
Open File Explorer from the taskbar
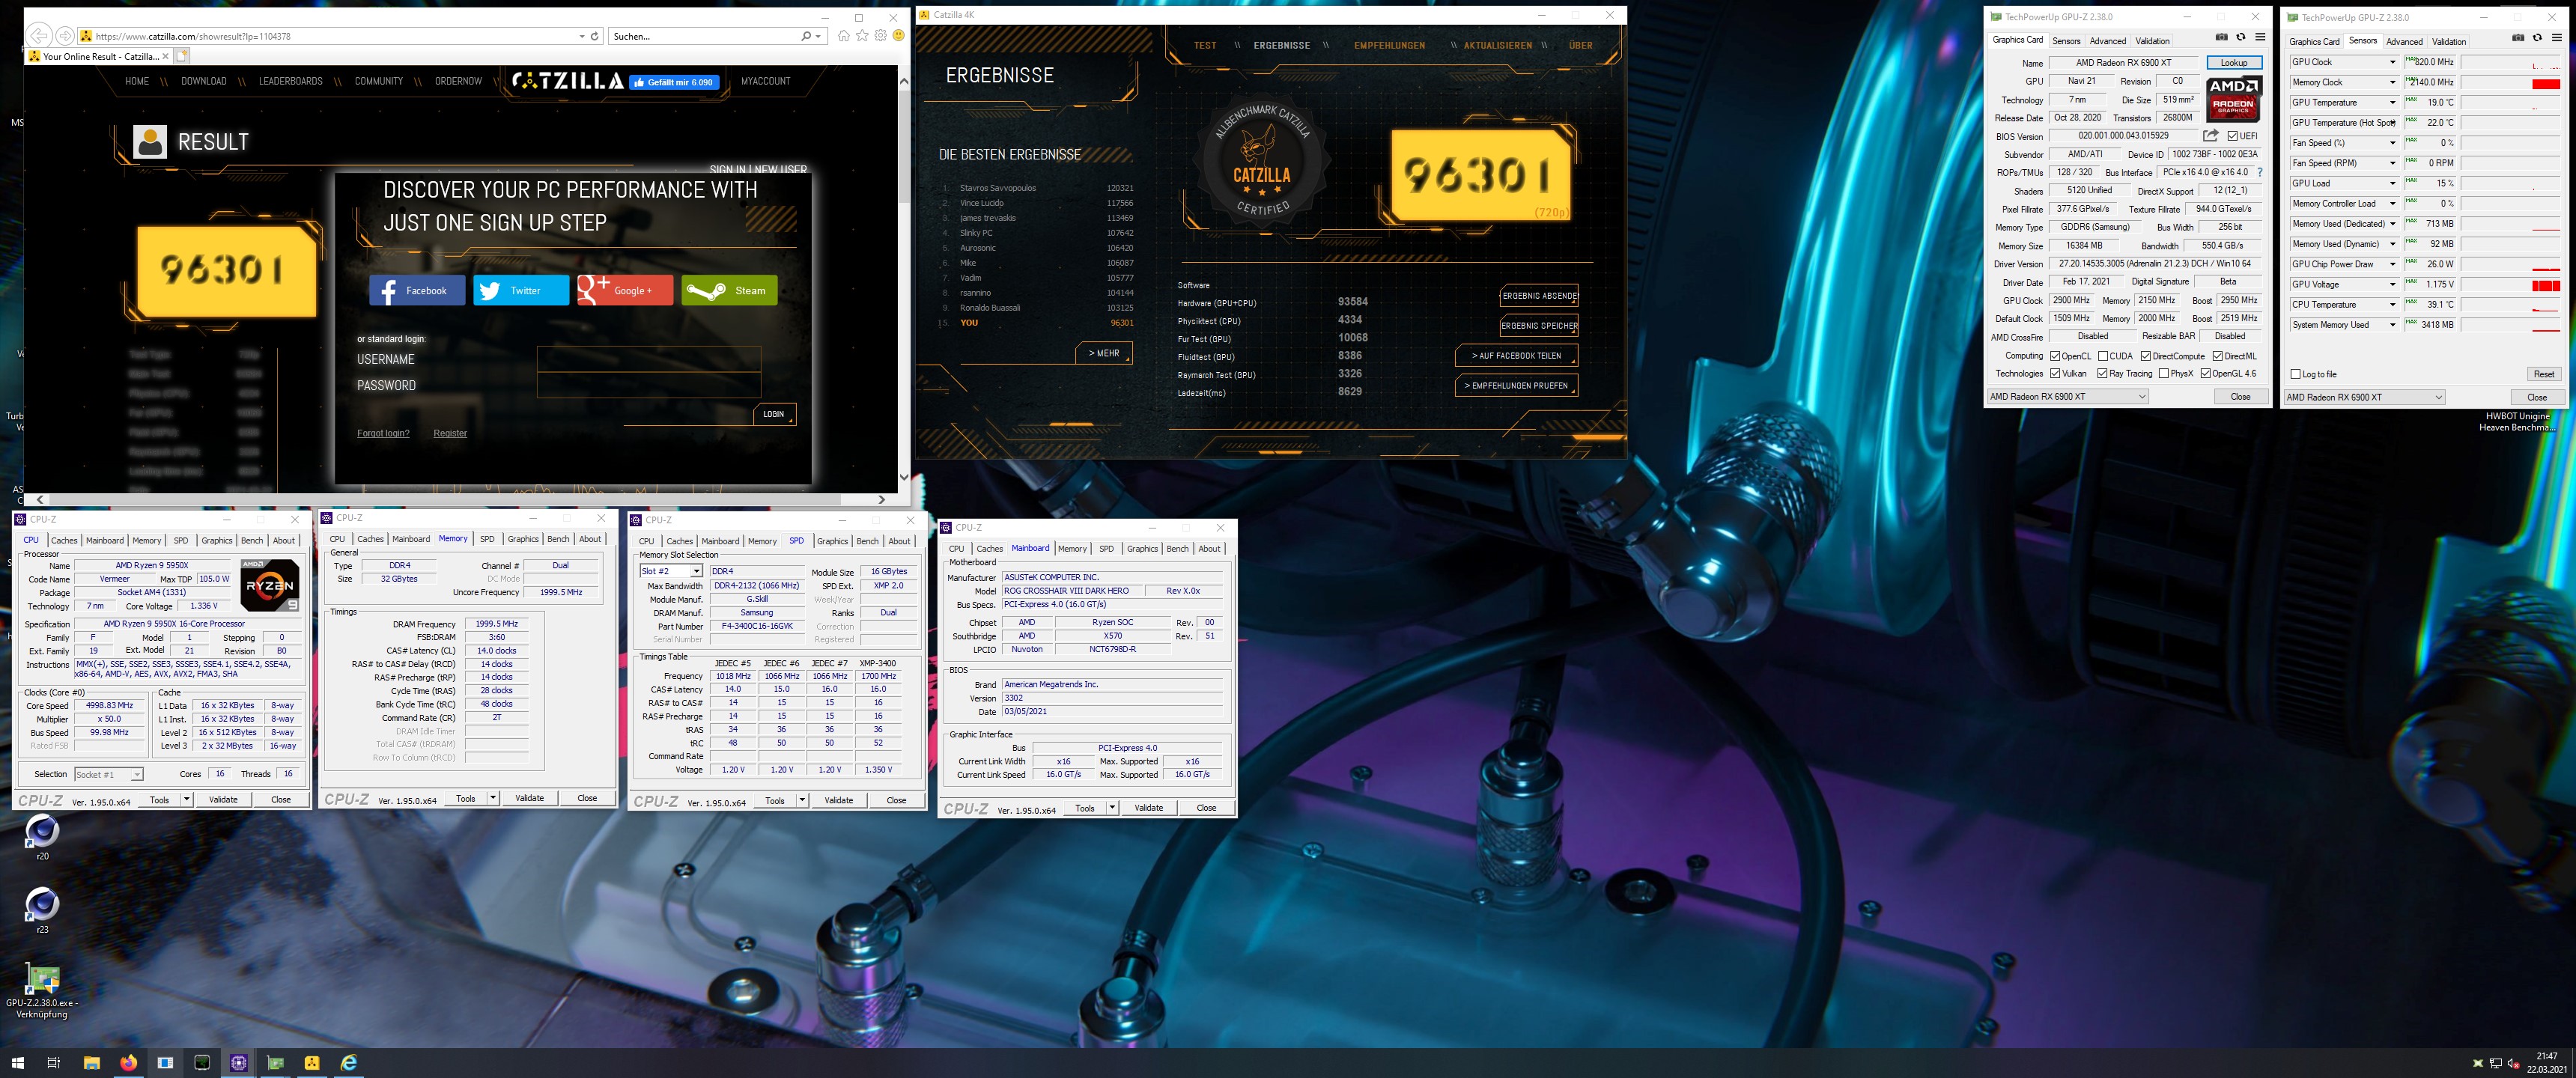point(91,1062)
